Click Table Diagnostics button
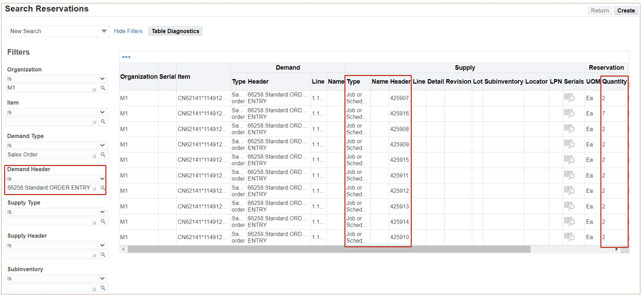This screenshot has width=641, height=295. (176, 31)
